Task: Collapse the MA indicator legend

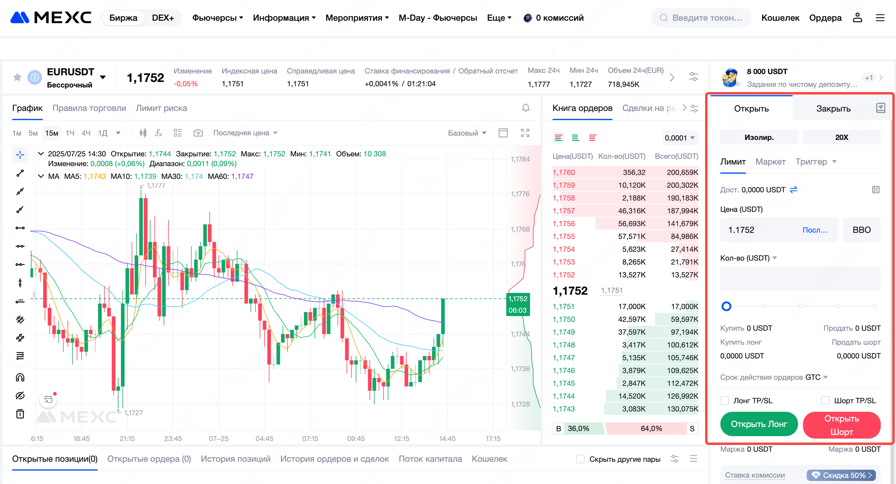Action: (41, 176)
